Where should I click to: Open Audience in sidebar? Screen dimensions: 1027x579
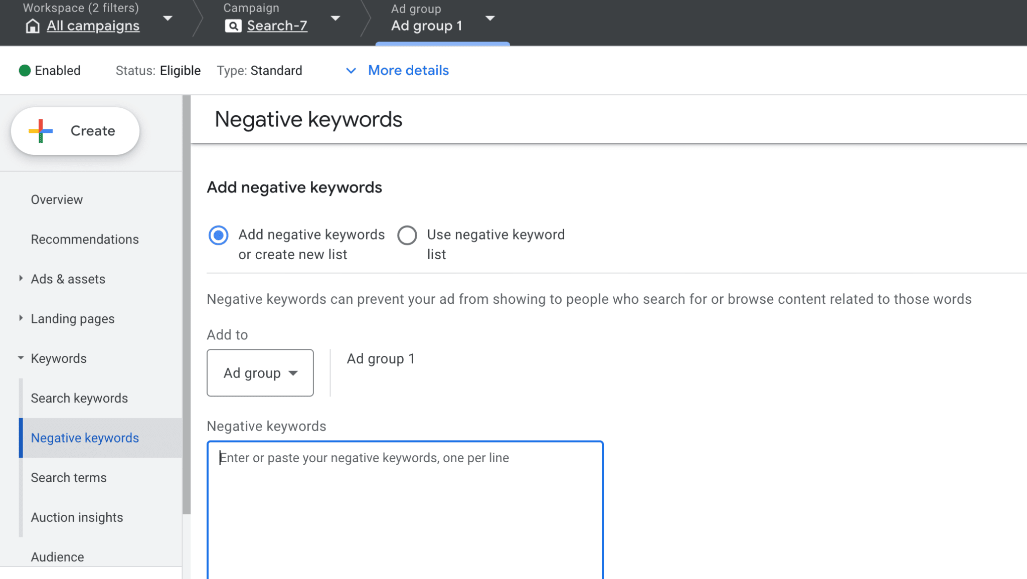[57, 557]
